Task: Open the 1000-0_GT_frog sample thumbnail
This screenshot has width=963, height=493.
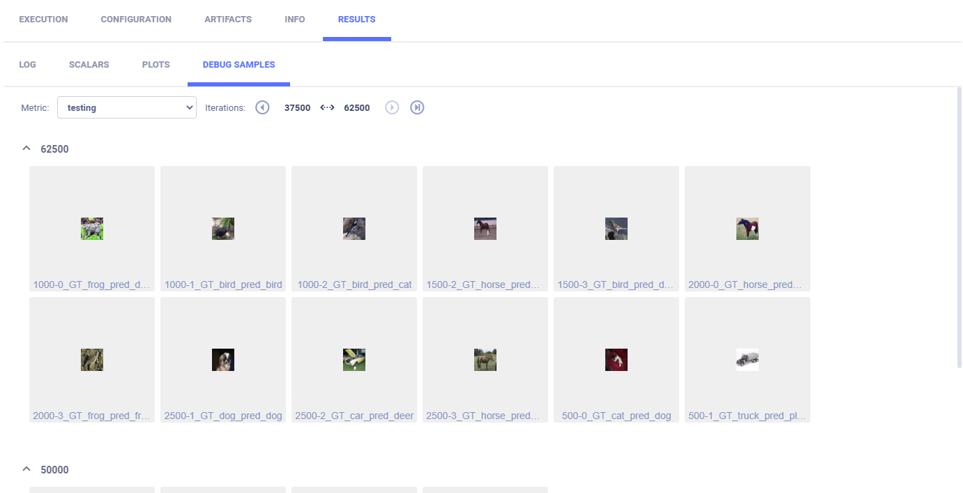Action: (x=92, y=229)
